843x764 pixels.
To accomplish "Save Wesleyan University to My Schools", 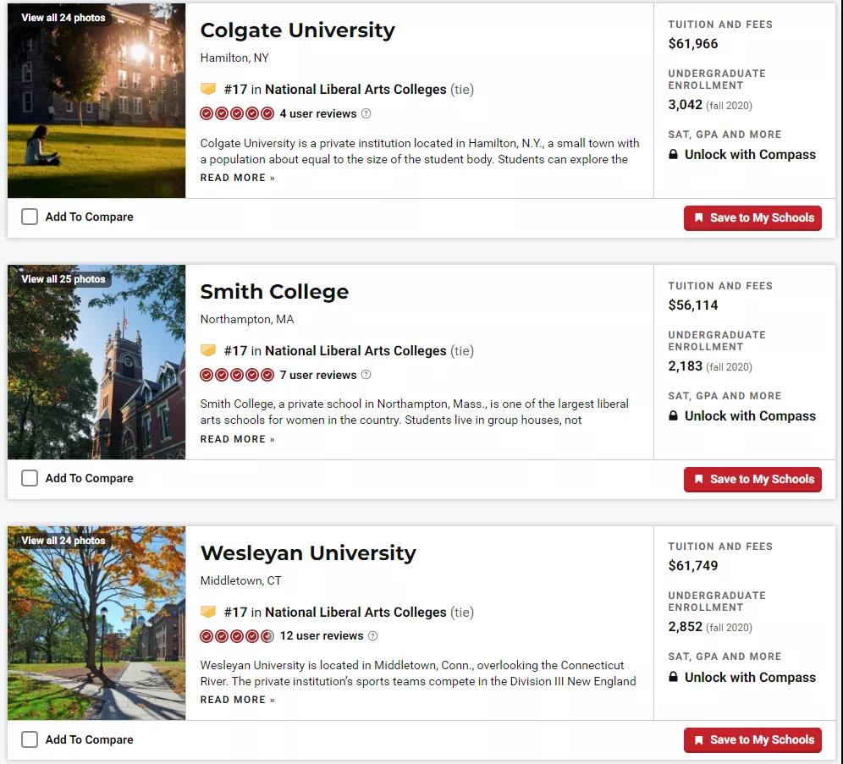I will (x=752, y=740).
